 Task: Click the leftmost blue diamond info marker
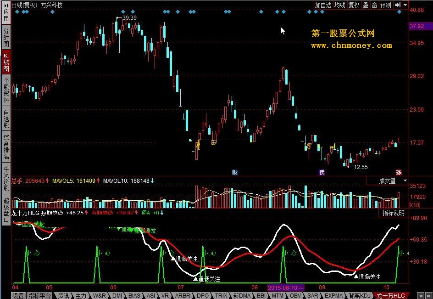(x=17, y=12)
